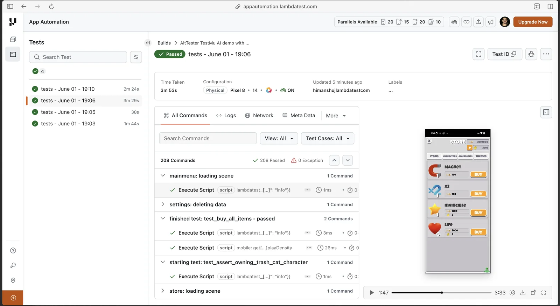Screen dimensions: 560x306
Task: Click the upload app icon in header
Action: click(x=478, y=22)
